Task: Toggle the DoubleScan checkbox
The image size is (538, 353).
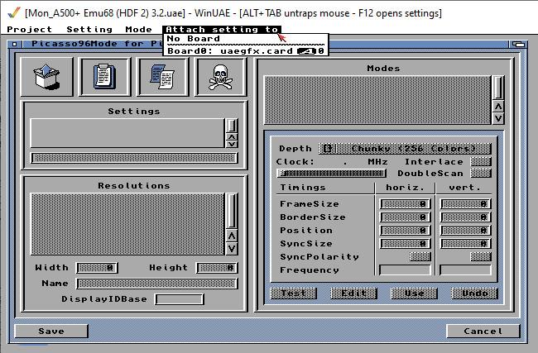Action: (x=481, y=173)
